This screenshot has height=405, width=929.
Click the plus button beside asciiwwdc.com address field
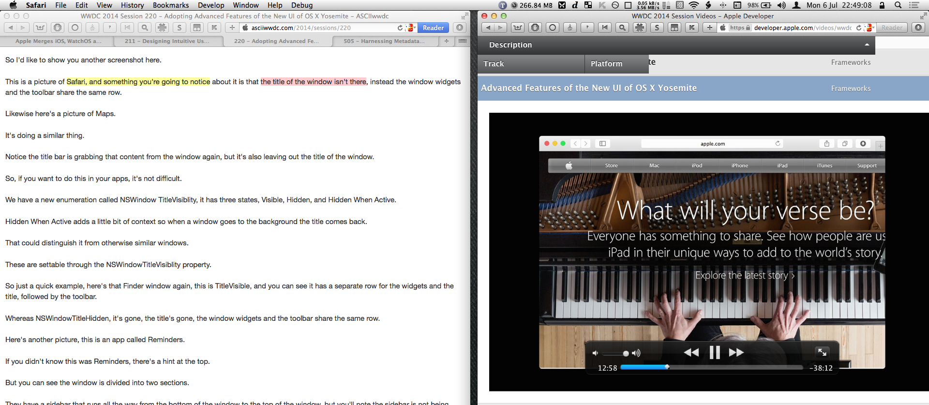coord(232,28)
